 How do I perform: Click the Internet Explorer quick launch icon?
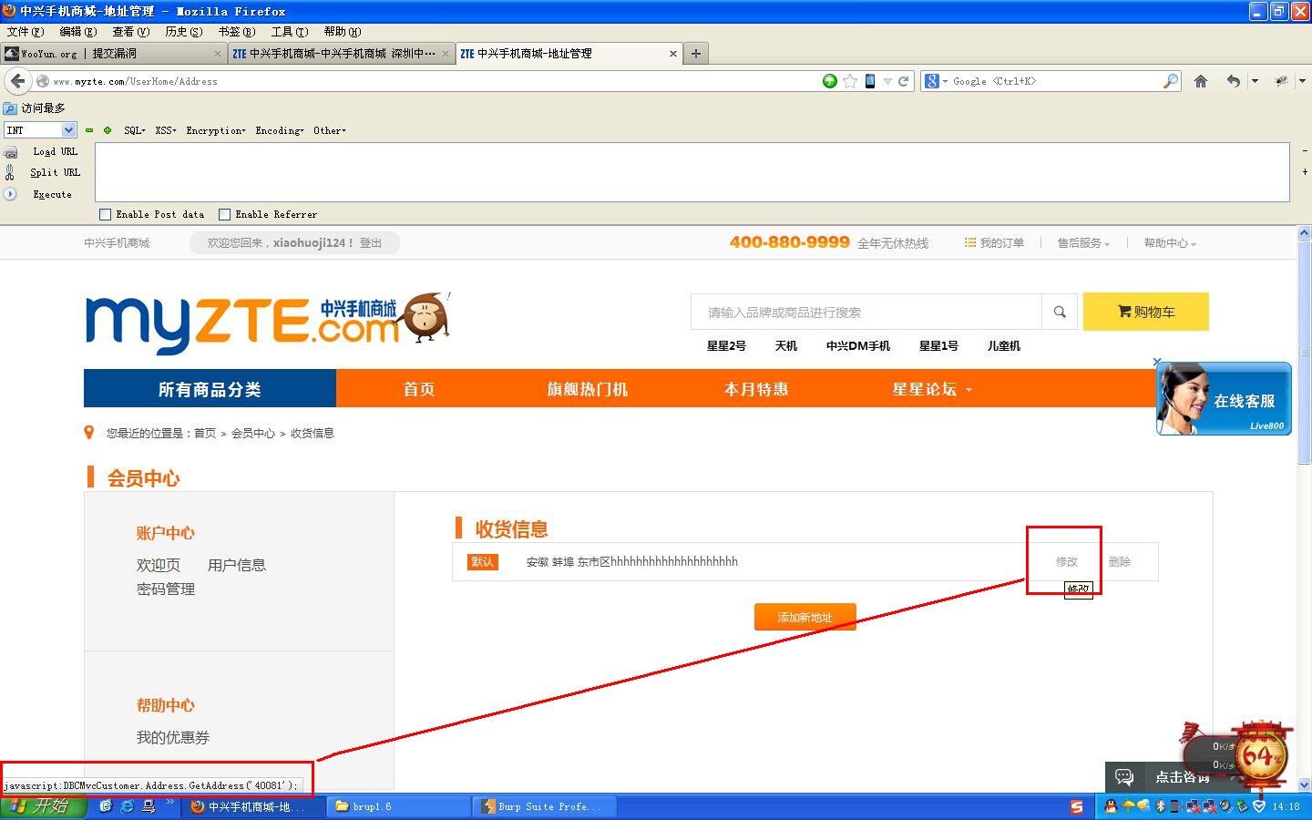127,806
